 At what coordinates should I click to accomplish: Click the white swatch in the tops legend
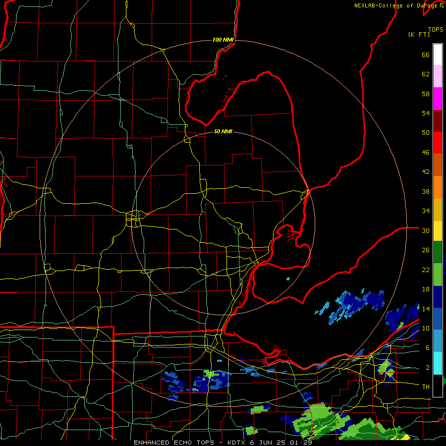pos(438,55)
